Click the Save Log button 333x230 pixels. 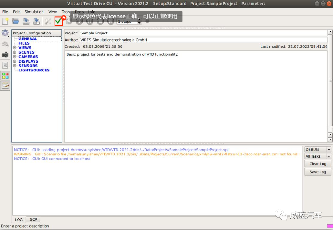(318, 172)
